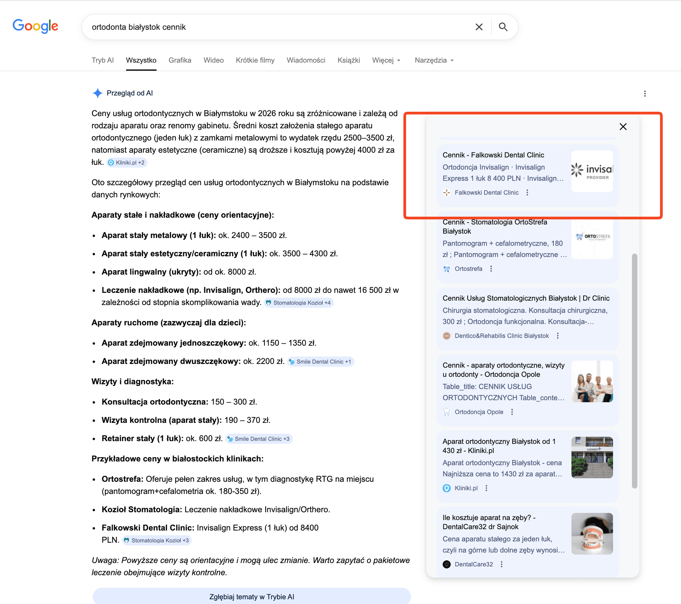681x604 pixels.
Task: Click the AI sparkle icon beside Przegląd od AI
Action: (97, 93)
